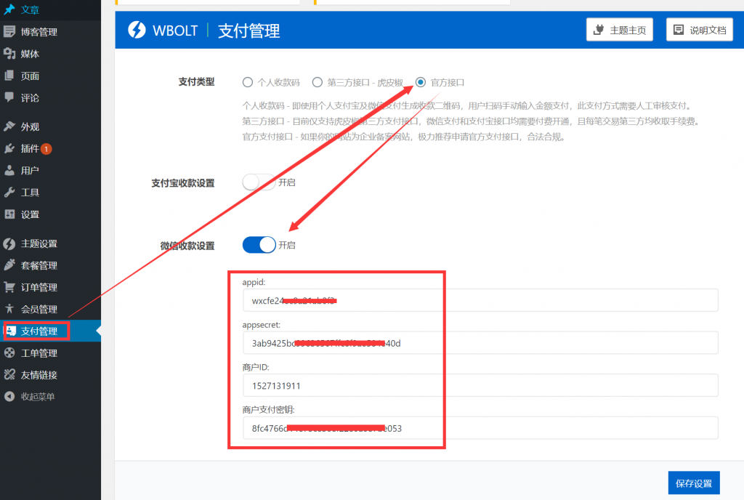Click the 博客管理 sidebar icon
The image size is (744, 500).
click(x=9, y=31)
